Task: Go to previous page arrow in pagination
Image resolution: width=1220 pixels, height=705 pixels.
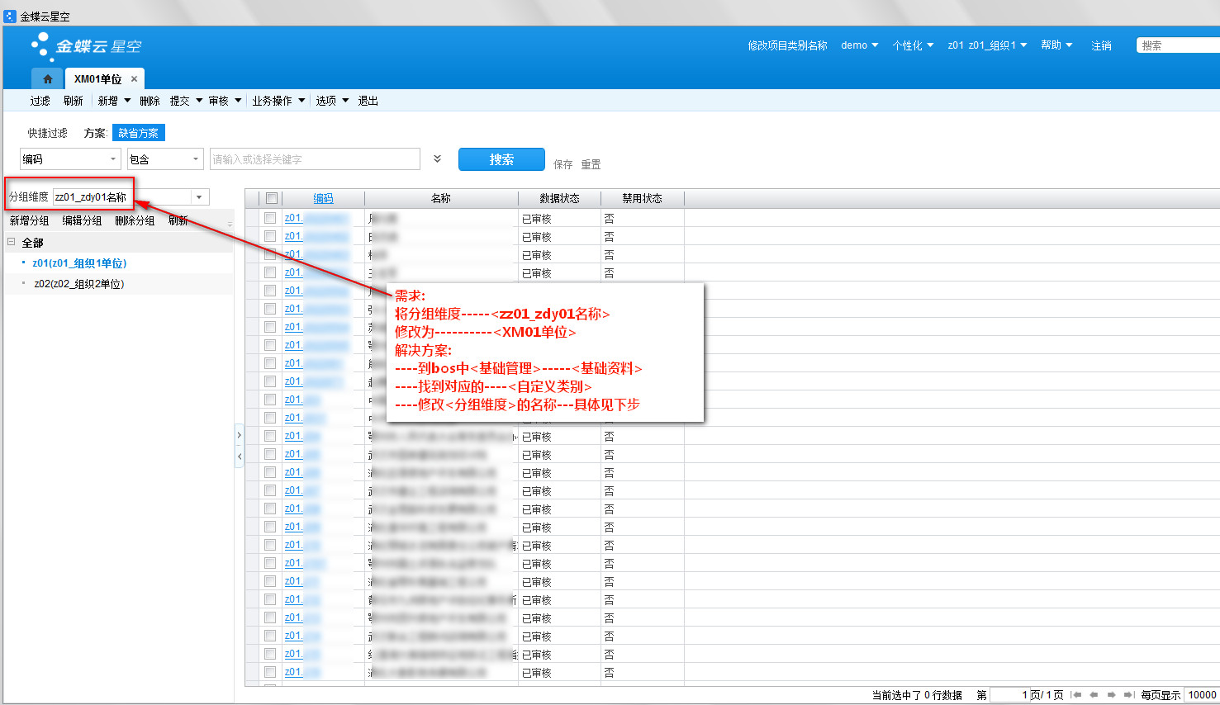Action: coord(1094,695)
